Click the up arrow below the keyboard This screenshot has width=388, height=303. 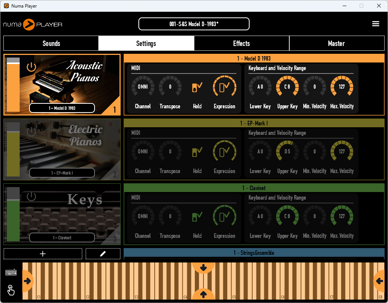(x=203, y=294)
